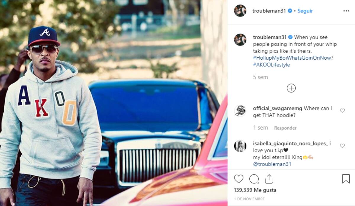The height and width of the screenshot is (206, 355).
Task: Like the post with the heart icon
Action: point(238,179)
